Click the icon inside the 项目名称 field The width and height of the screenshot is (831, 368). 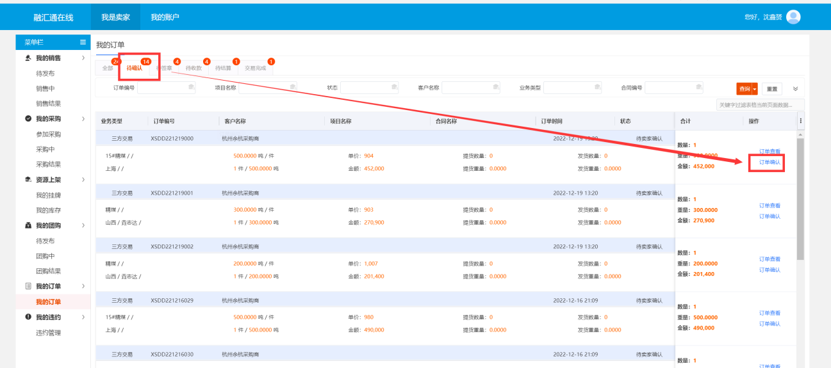(x=293, y=87)
